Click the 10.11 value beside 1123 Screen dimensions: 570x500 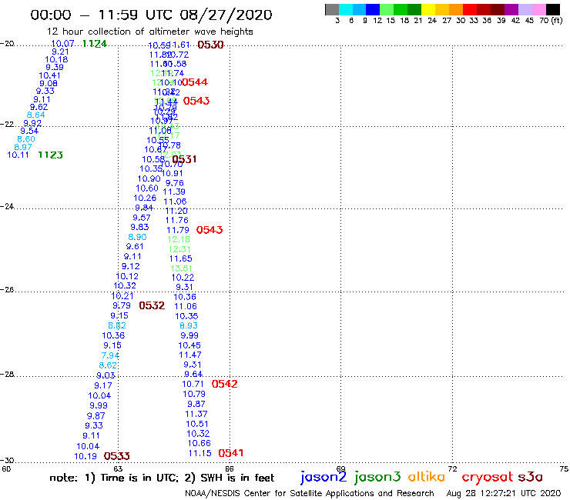[x=18, y=155]
